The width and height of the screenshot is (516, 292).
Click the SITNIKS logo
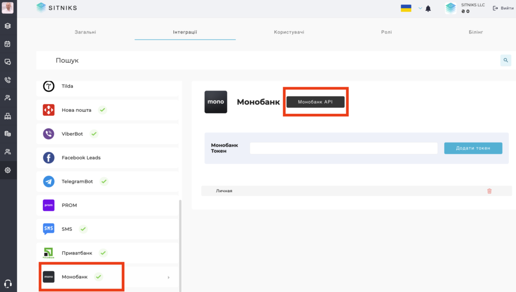[x=57, y=8]
